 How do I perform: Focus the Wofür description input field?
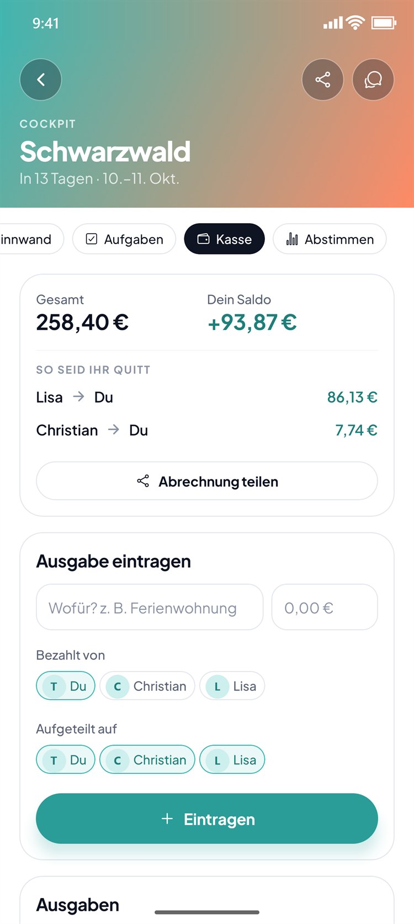tap(150, 608)
